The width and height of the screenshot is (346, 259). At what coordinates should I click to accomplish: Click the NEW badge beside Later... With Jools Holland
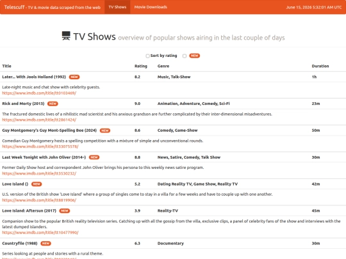74,77
